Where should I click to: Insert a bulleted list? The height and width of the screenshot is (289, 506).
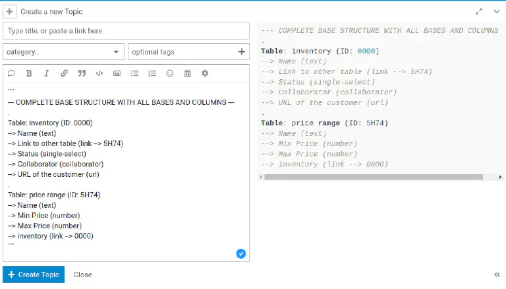point(134,73)
